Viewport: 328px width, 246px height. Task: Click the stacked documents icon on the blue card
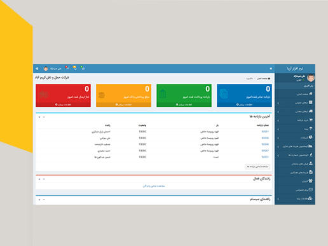tap(224, 94)
